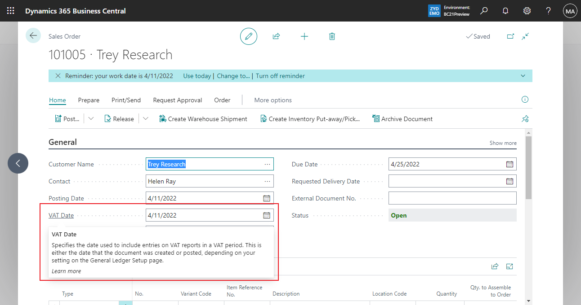The height and width of the screenshot is (305, 581).
Task: Click the pencil edit icon
Action: coord(248,36)
